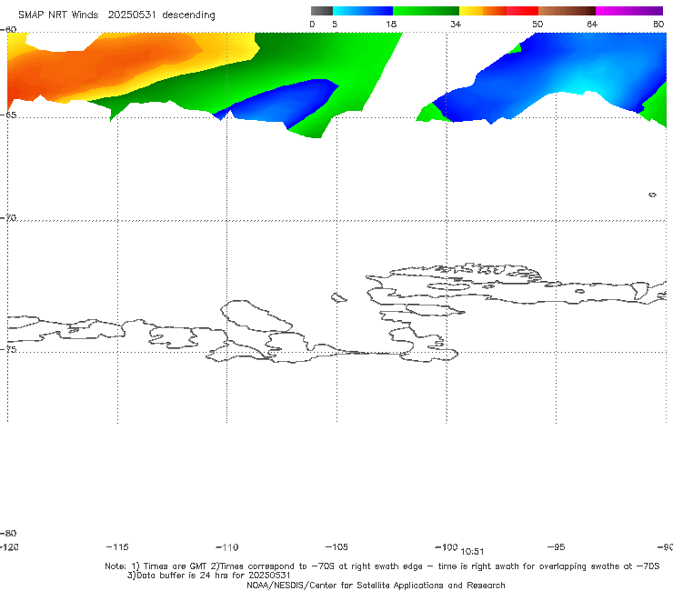Click the latitude label '-75'
673x591 pixels.
[x=8, y=349]
